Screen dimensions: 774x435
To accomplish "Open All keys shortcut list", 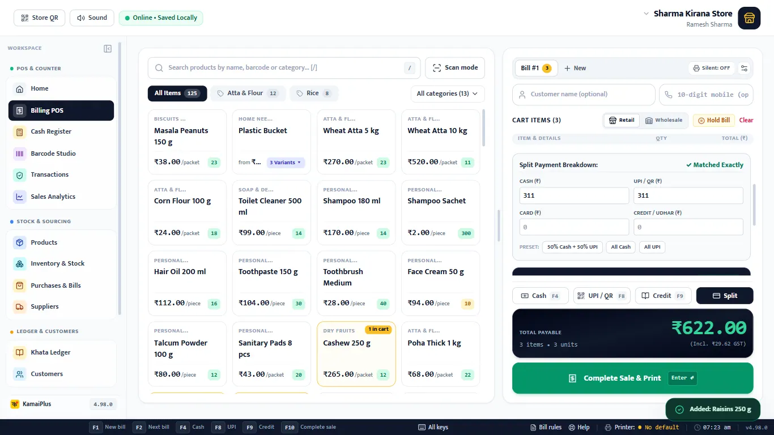I will click(433, 427).
